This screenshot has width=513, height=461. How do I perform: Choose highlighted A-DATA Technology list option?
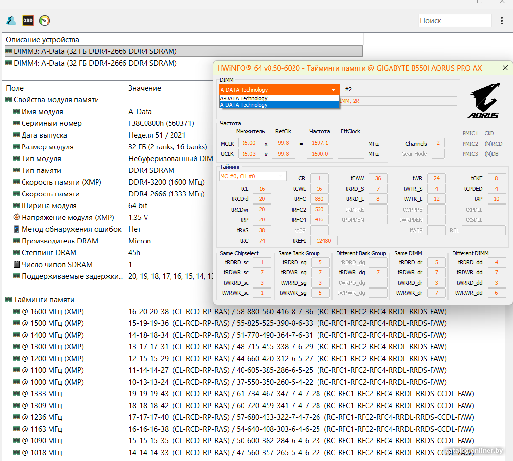pos(279,105)
